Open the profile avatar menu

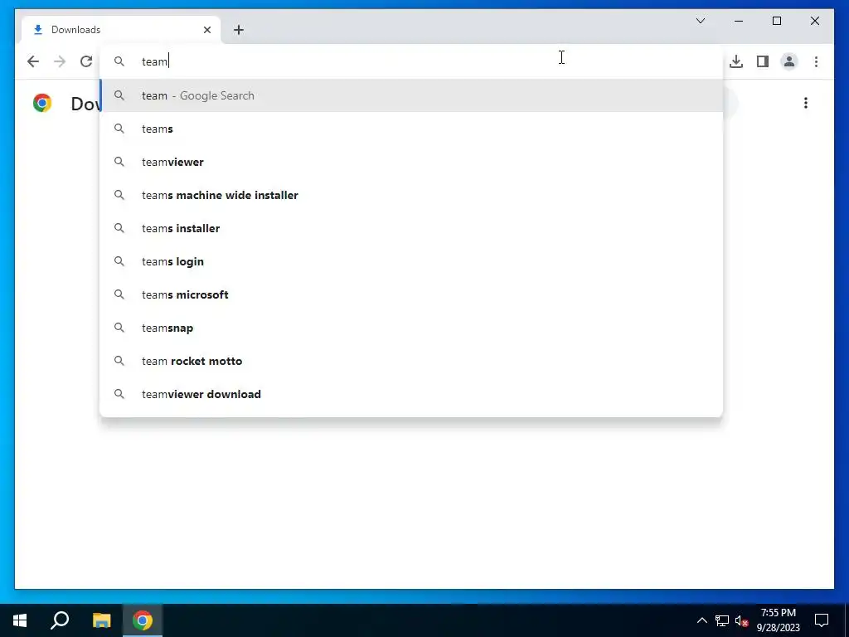[x=789, y=61]
